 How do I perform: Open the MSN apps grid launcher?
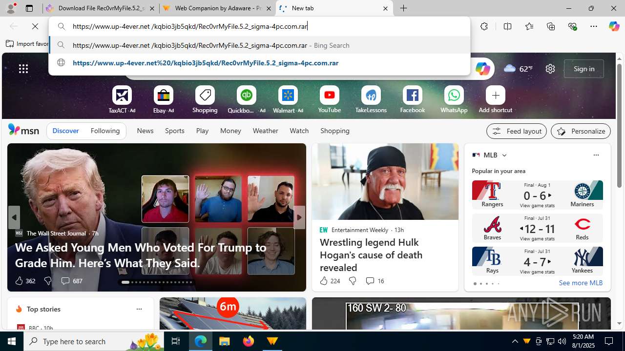click(x=23, y=69)
